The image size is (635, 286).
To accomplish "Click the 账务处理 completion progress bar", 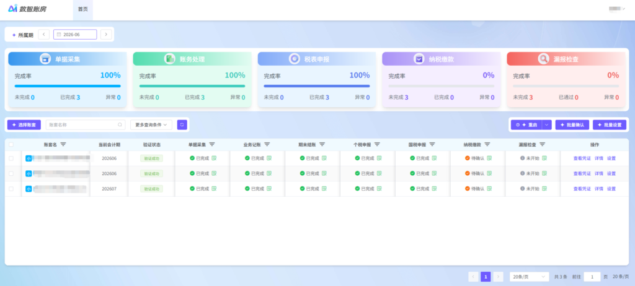I will [x=192, y=86].
